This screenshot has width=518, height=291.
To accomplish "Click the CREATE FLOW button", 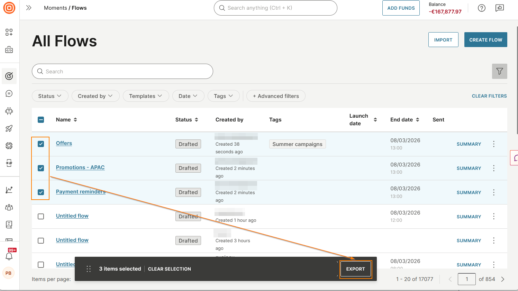I will click(485, 39).
